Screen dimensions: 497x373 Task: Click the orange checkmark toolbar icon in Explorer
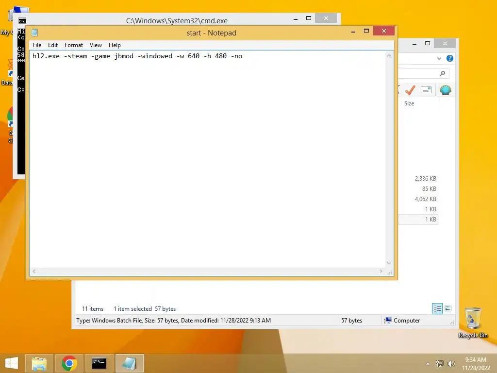tap(410, 90)
